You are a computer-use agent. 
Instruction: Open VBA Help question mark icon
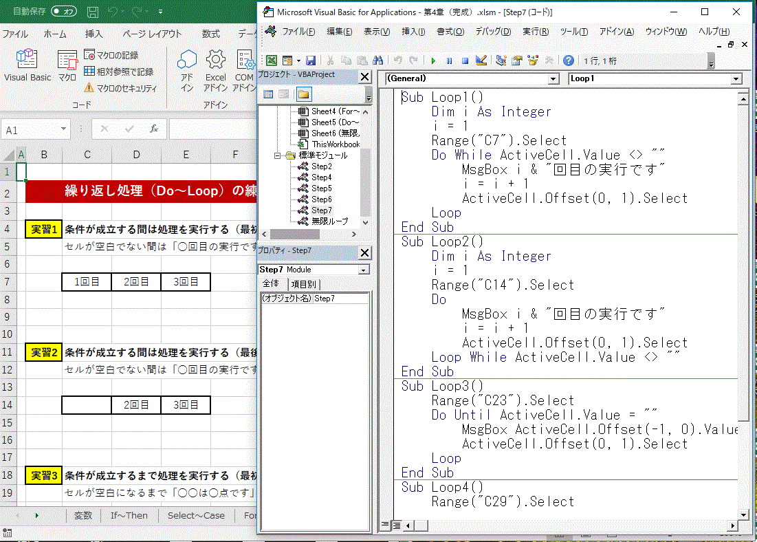point(569,61)
